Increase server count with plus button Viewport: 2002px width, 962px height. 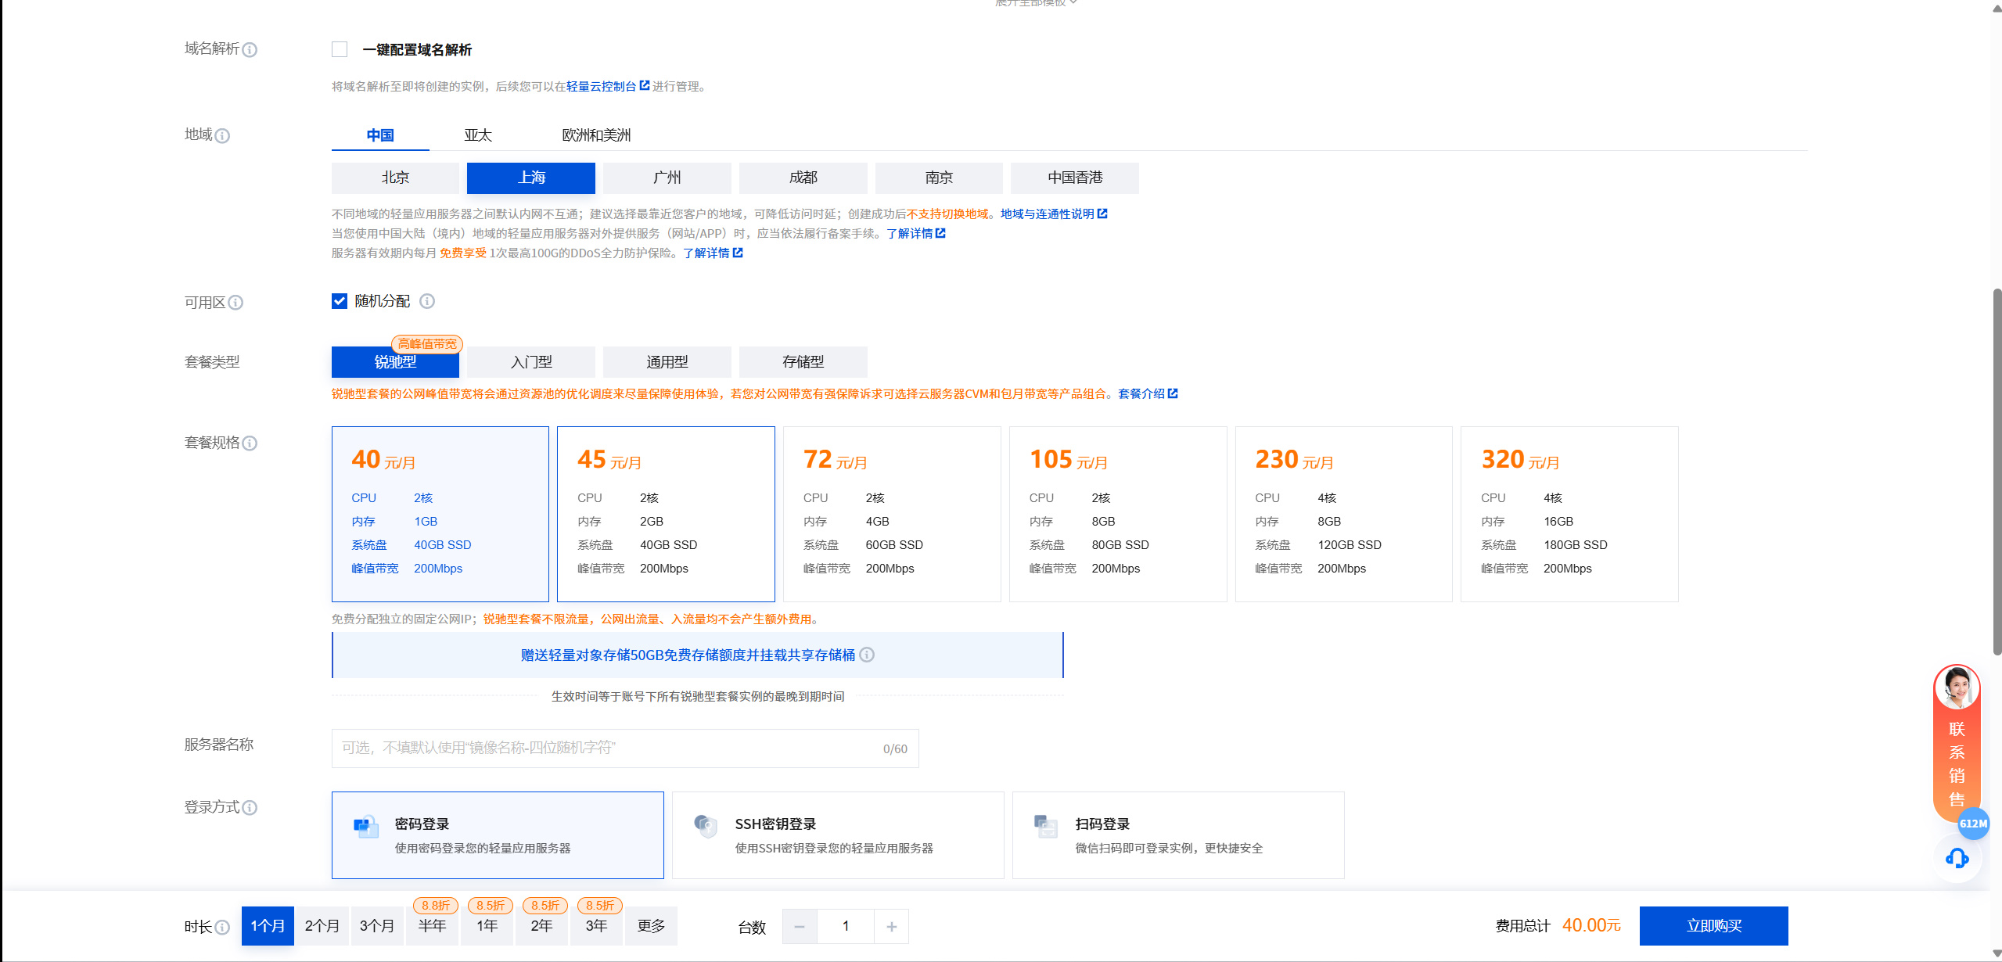pos(891,927)
